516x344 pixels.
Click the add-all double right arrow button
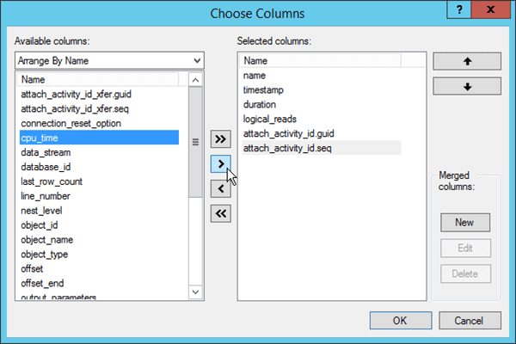[221, 138]
